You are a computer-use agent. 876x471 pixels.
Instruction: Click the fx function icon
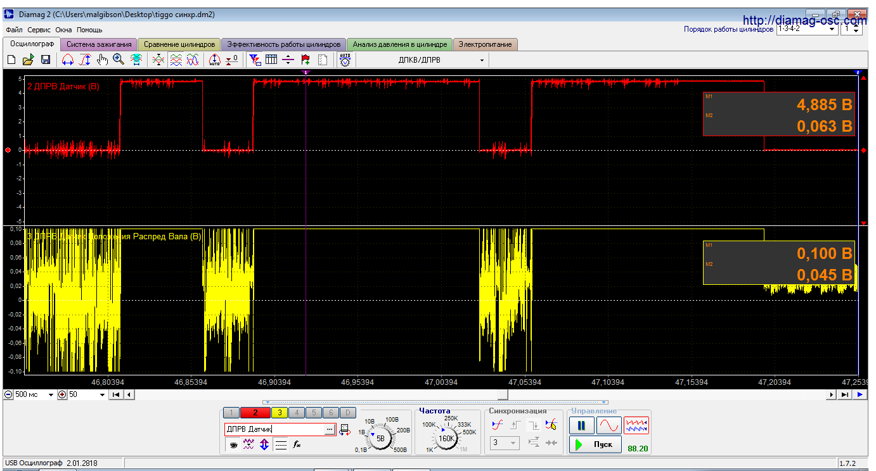pos(297,445)
